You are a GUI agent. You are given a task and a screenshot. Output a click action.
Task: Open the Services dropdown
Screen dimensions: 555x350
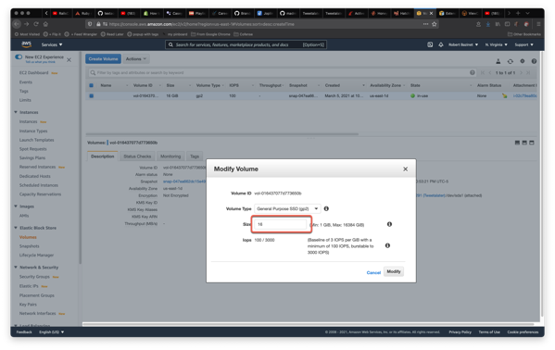tap(52, 44)
